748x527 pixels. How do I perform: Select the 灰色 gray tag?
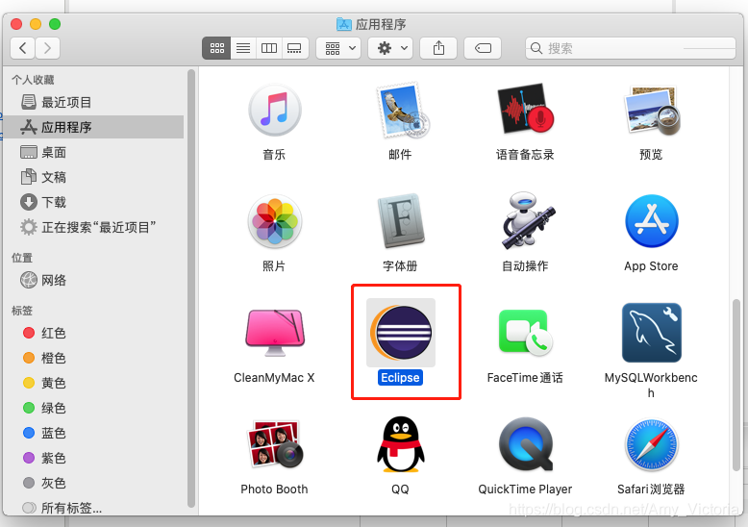coord(93,483)
